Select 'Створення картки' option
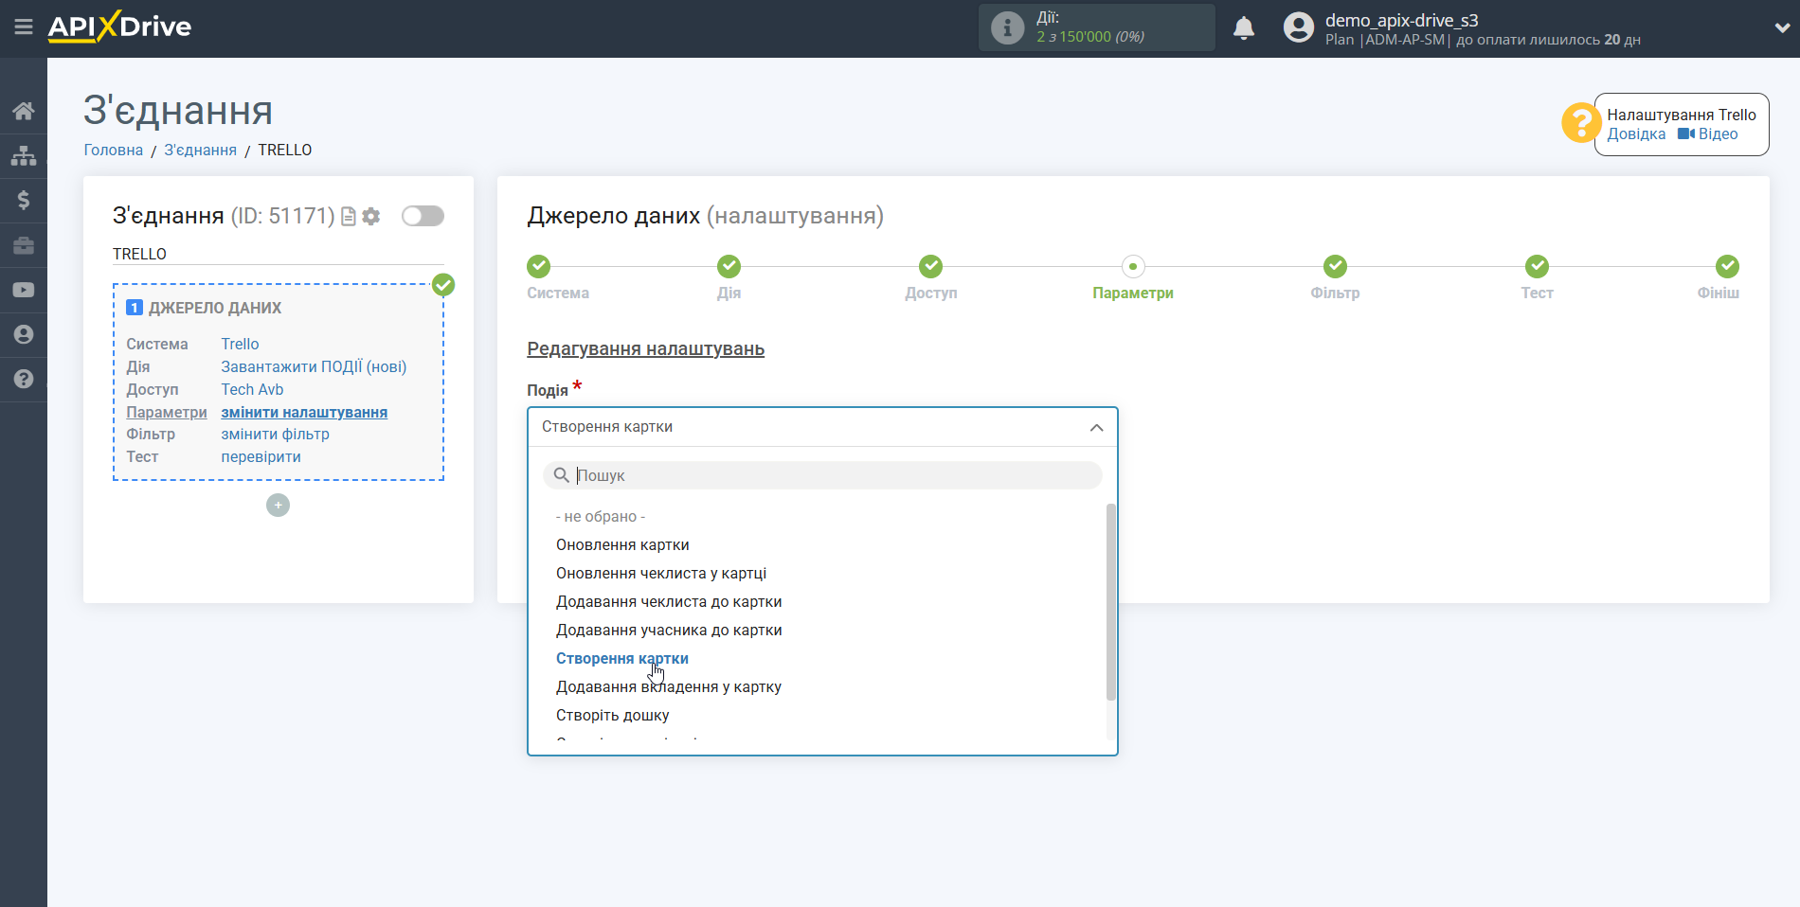The image size is (1800, 907). pyautogui.click(x=622, y=659)
